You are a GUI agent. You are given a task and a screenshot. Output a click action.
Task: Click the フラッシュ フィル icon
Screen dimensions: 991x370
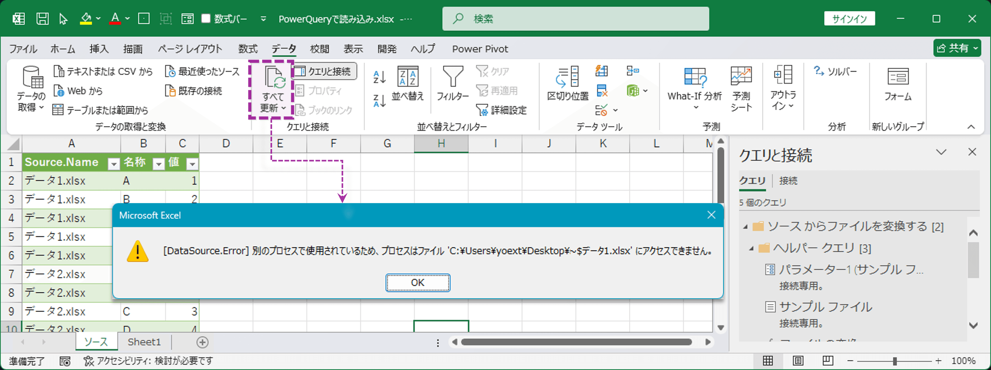click(601, 71)
